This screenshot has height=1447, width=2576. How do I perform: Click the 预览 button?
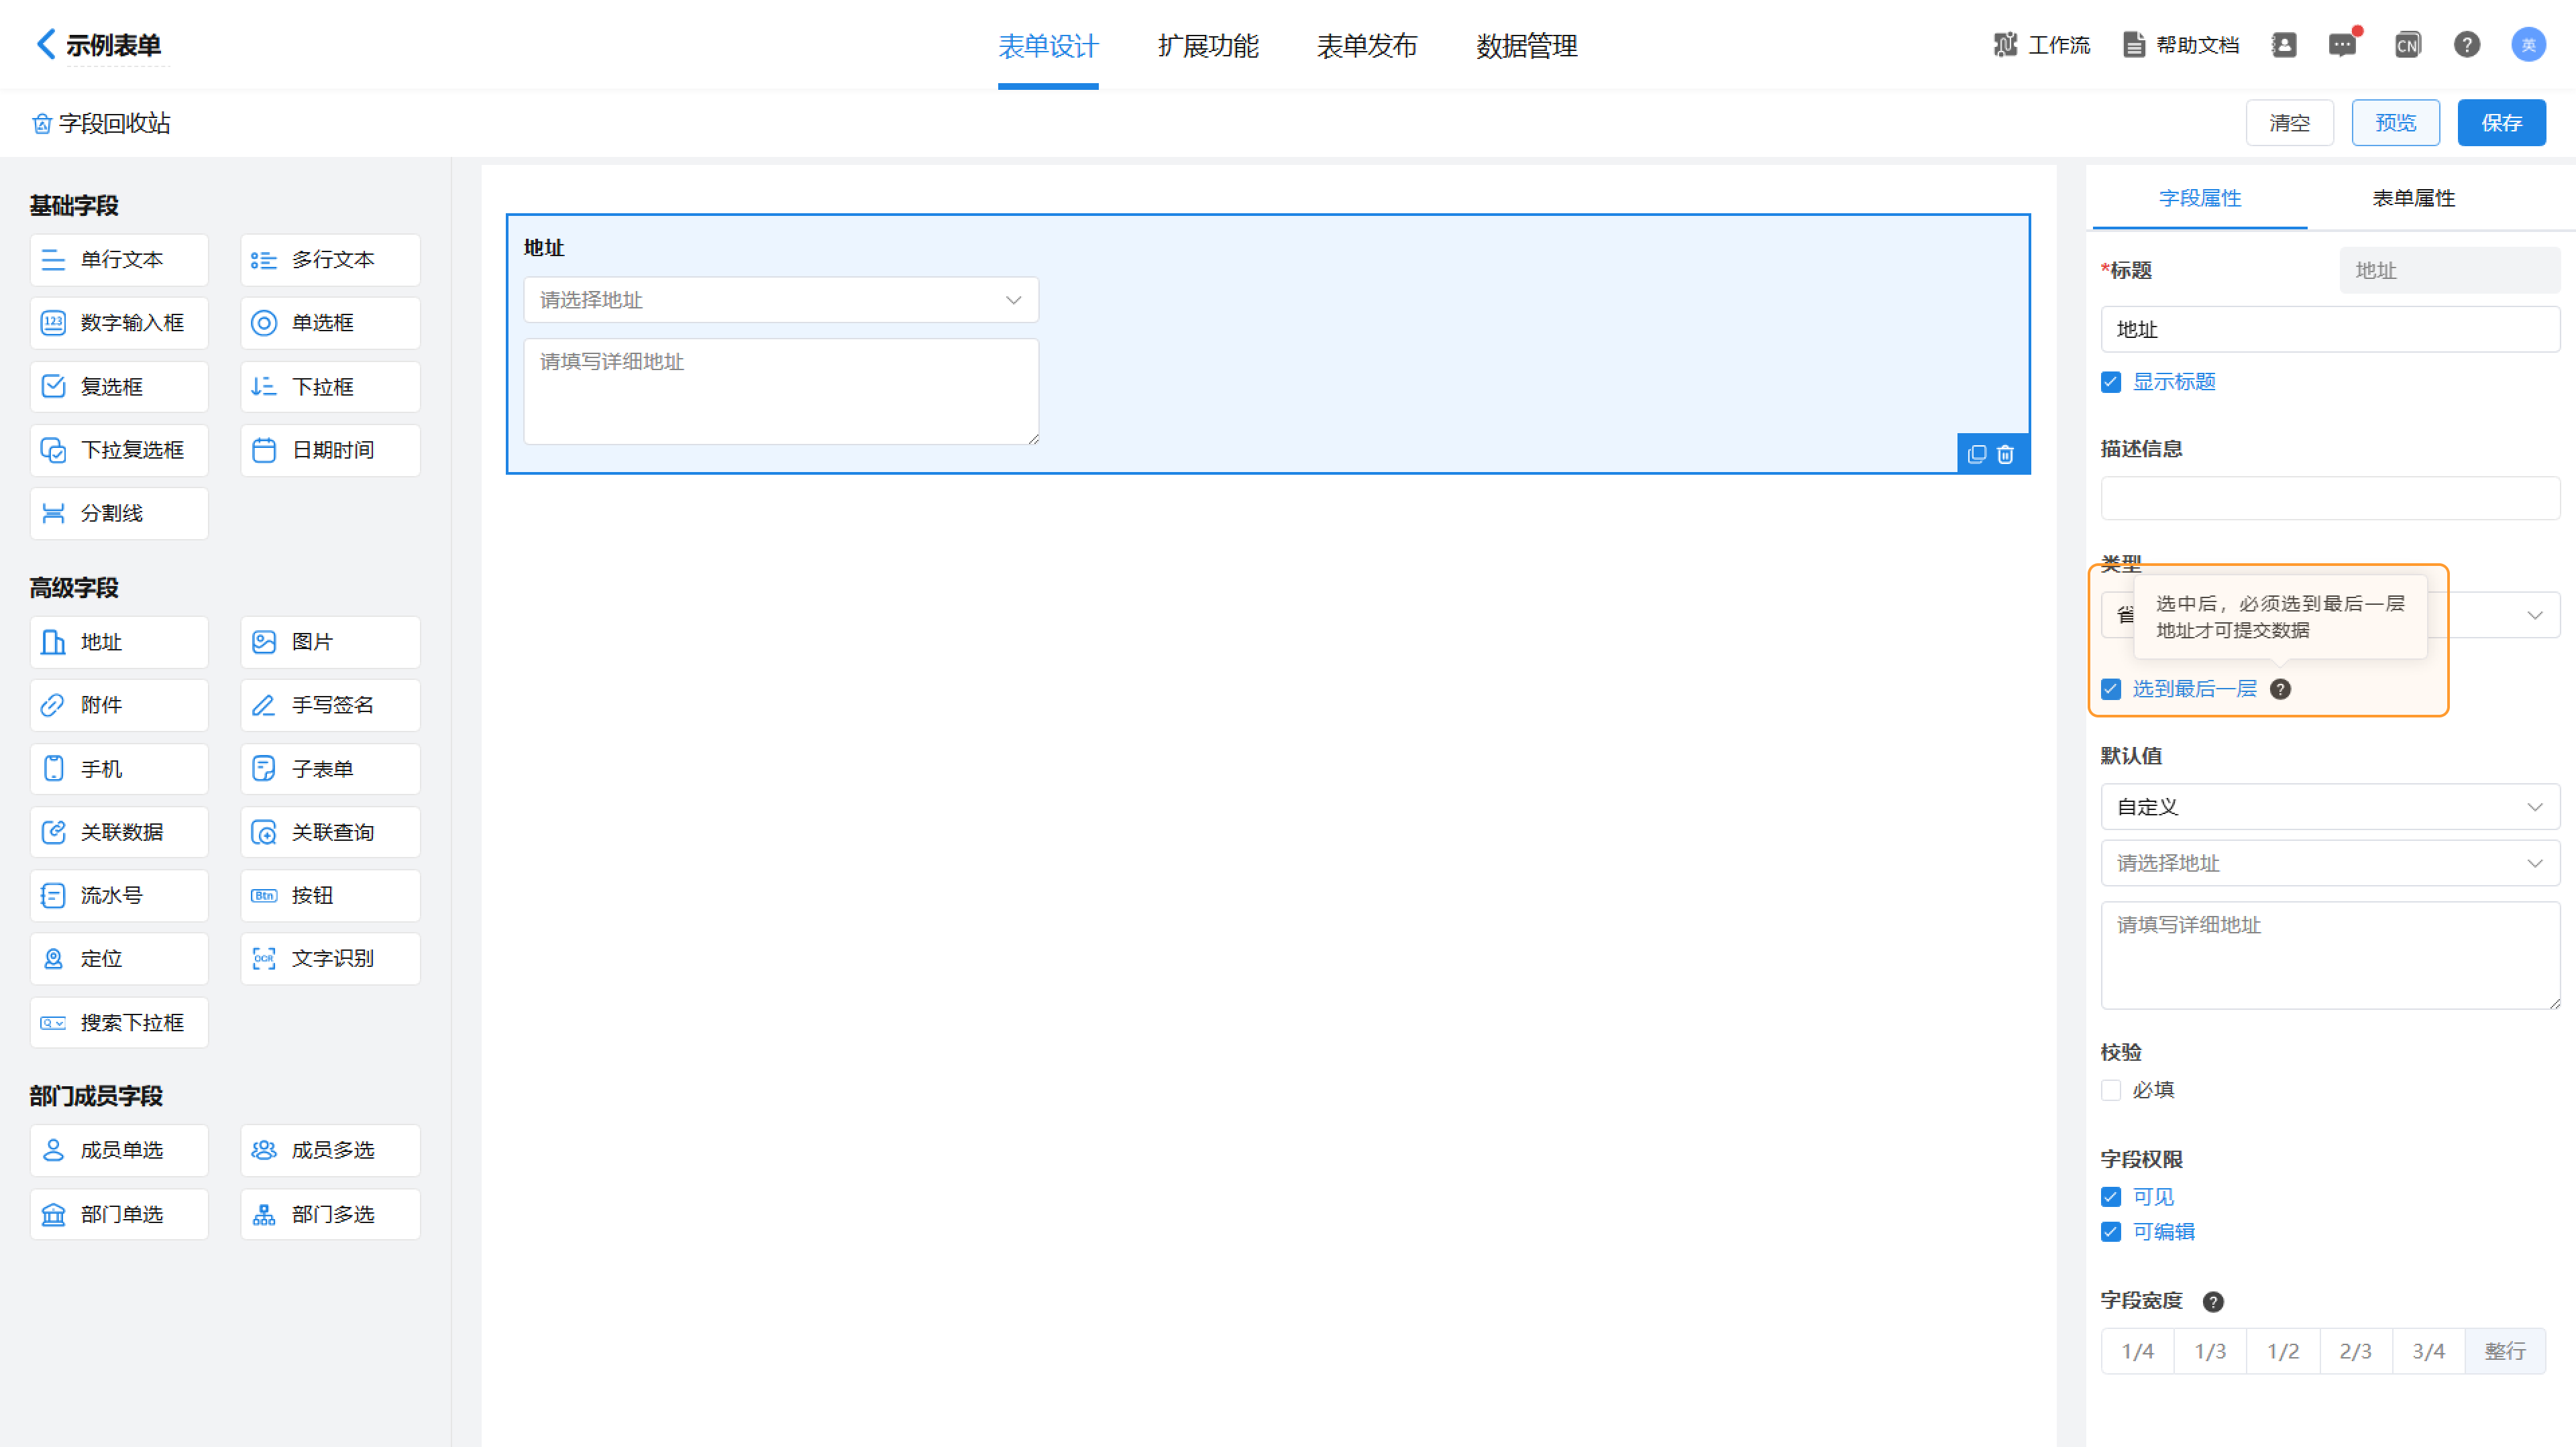[x=2395, y=123]
